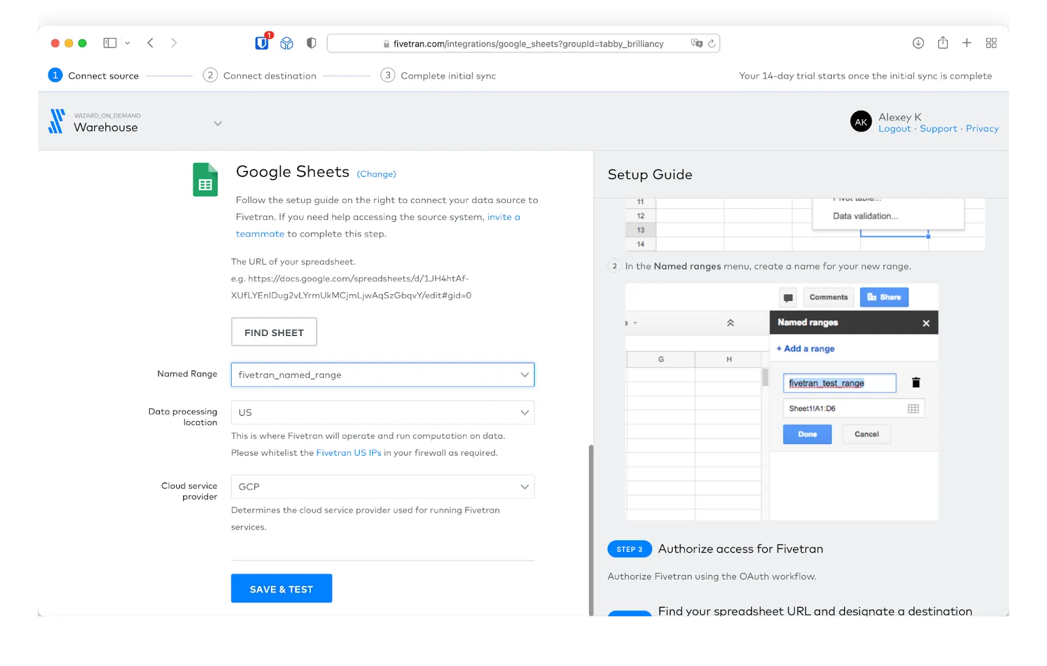Close the Named ranges panel
Viewport: 1047px width, 666px height.
(x=926, y=323)
